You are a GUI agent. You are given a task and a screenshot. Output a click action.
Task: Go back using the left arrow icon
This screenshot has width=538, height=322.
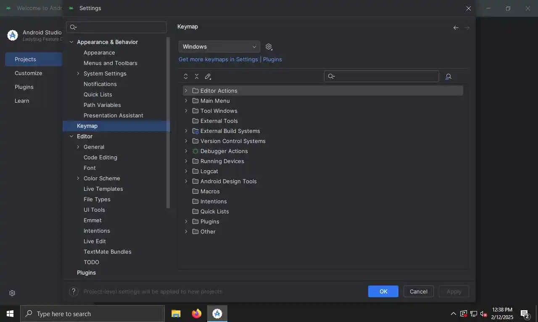(456, 28)
